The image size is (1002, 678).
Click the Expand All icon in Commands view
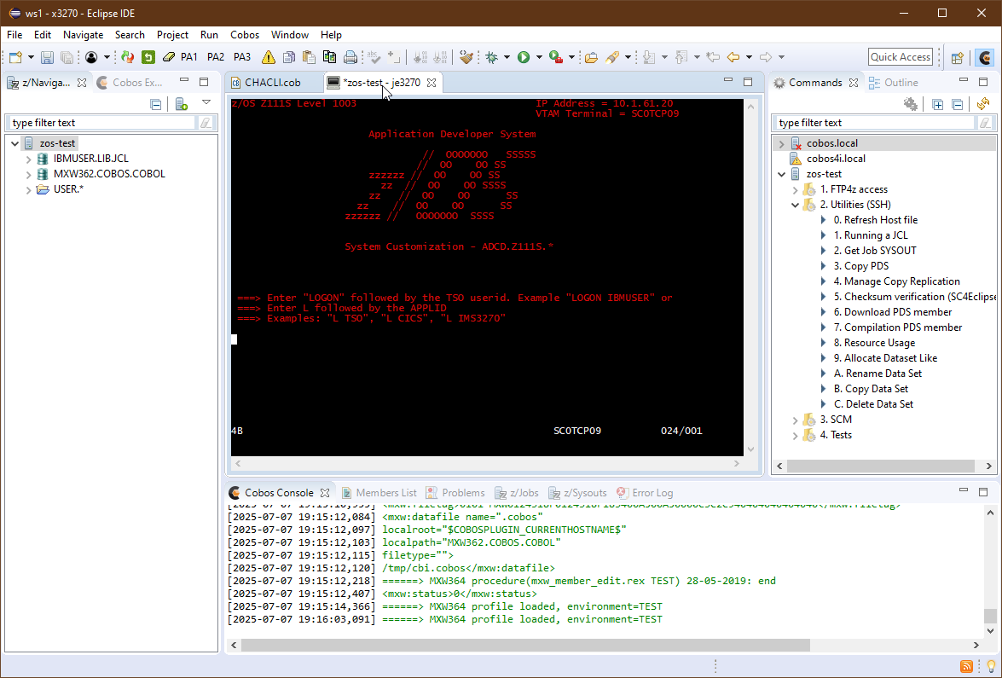pyautogui.click(x=937, y=104)
